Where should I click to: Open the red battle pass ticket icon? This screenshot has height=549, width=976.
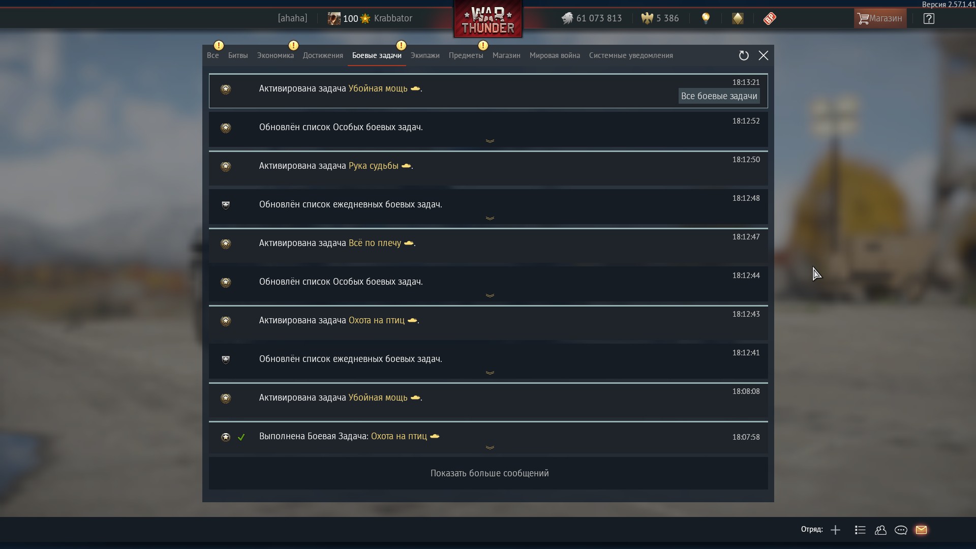click(770, 18)
